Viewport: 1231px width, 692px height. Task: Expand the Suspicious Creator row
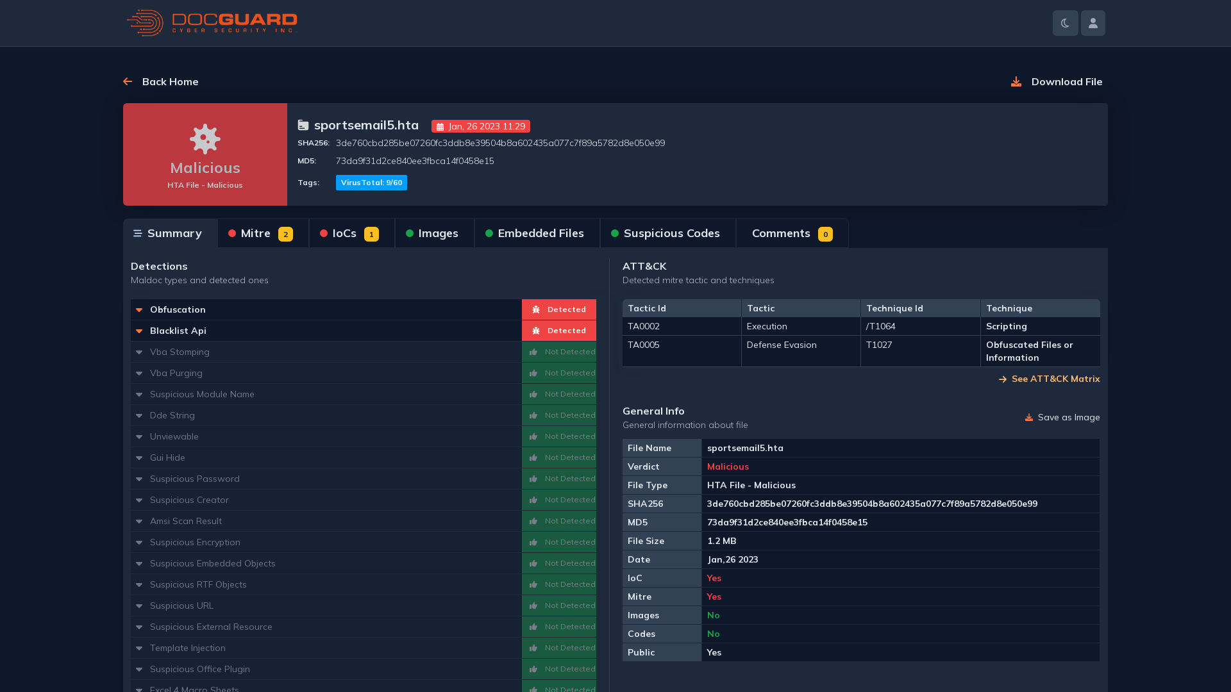pyautogui.click(x=326, y=500)
